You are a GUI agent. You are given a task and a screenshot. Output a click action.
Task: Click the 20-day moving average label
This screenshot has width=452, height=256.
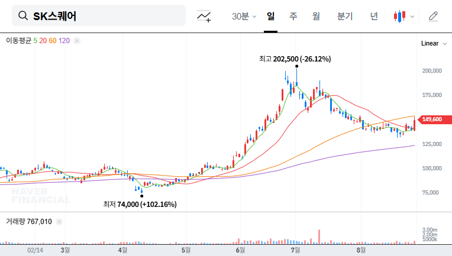[x=43, y=41]
